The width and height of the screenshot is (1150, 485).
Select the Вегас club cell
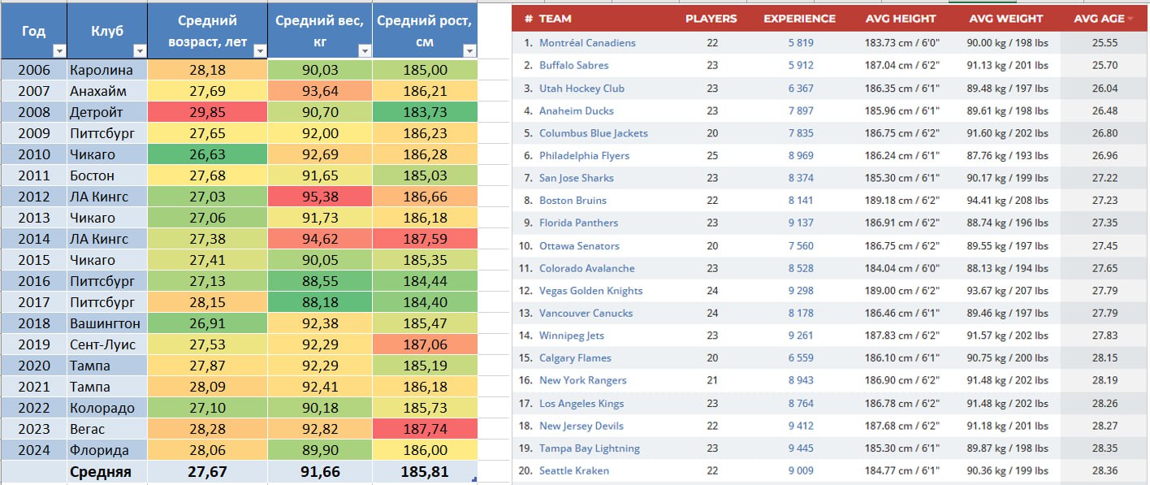[107, 430]
